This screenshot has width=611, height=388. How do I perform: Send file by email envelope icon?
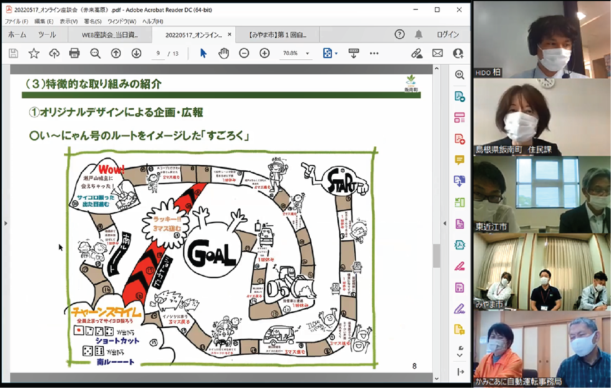pos(438,54)
